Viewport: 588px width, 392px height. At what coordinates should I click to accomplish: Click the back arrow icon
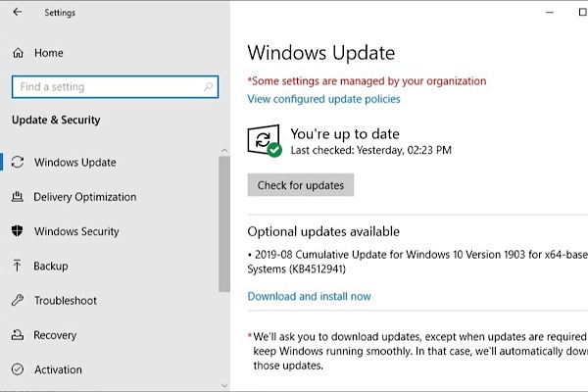coord(18,13)
